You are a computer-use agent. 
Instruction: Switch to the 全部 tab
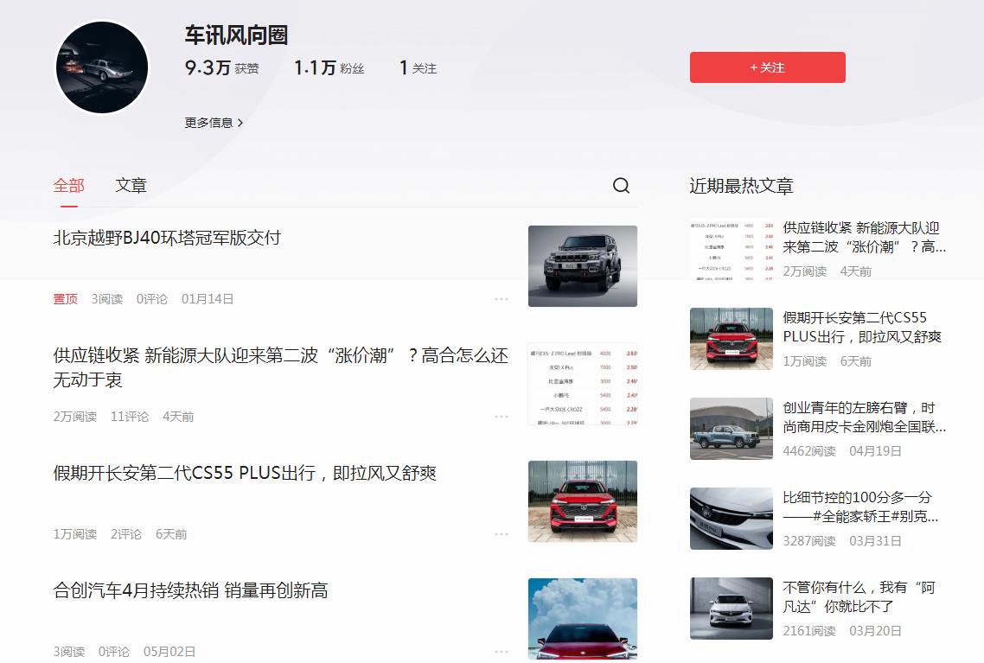coord(68,186)
